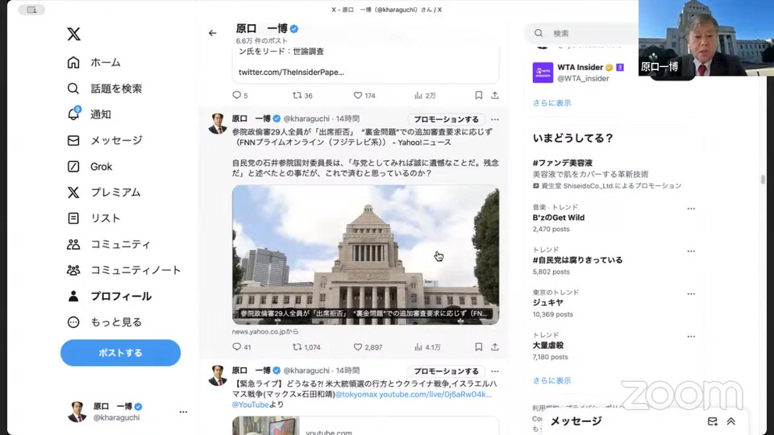Click avatar on the 緊急ライブ post
This screenshot has height=435, width=774.
point(218,376)
